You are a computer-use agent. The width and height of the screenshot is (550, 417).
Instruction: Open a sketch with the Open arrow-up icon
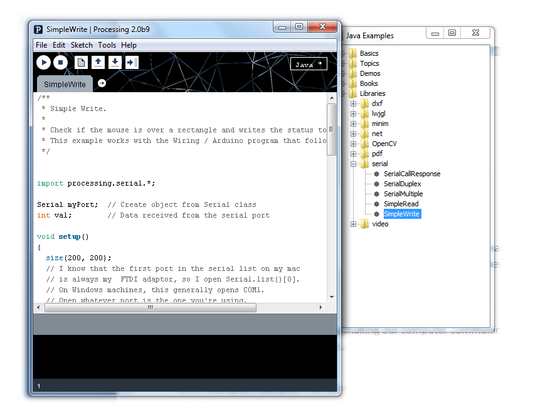(x=98, y=63)
